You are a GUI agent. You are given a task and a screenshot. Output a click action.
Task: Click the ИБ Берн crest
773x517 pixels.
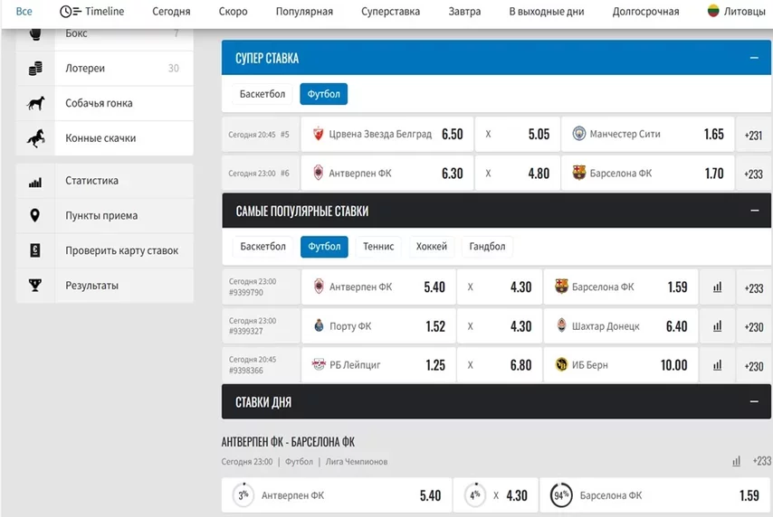(x=561, y=364)
